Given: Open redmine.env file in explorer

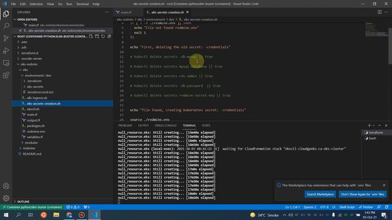Looking at the screenshot, I should pos(36,131).
